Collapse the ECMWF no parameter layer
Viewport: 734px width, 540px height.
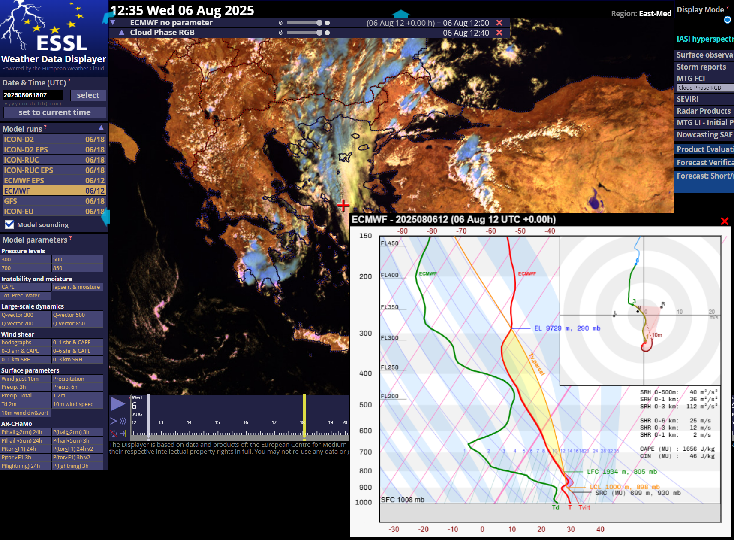pos(113,23)
